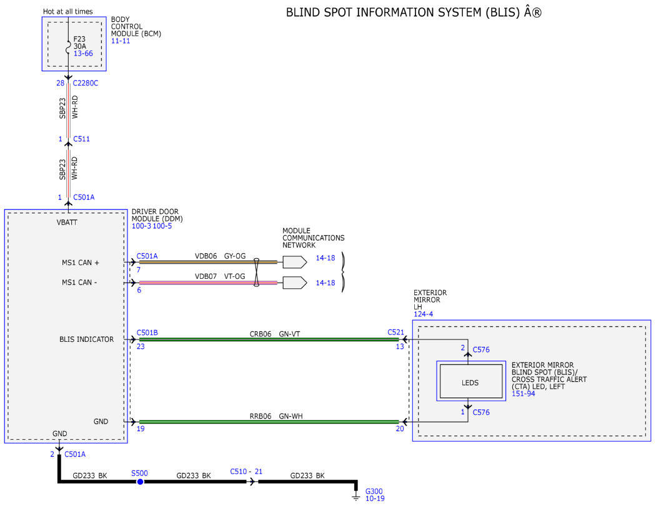This screenshot has height=506, width=656.
Task: Select C501A label at the VBATT pin
Action: [x=84, y=197]
